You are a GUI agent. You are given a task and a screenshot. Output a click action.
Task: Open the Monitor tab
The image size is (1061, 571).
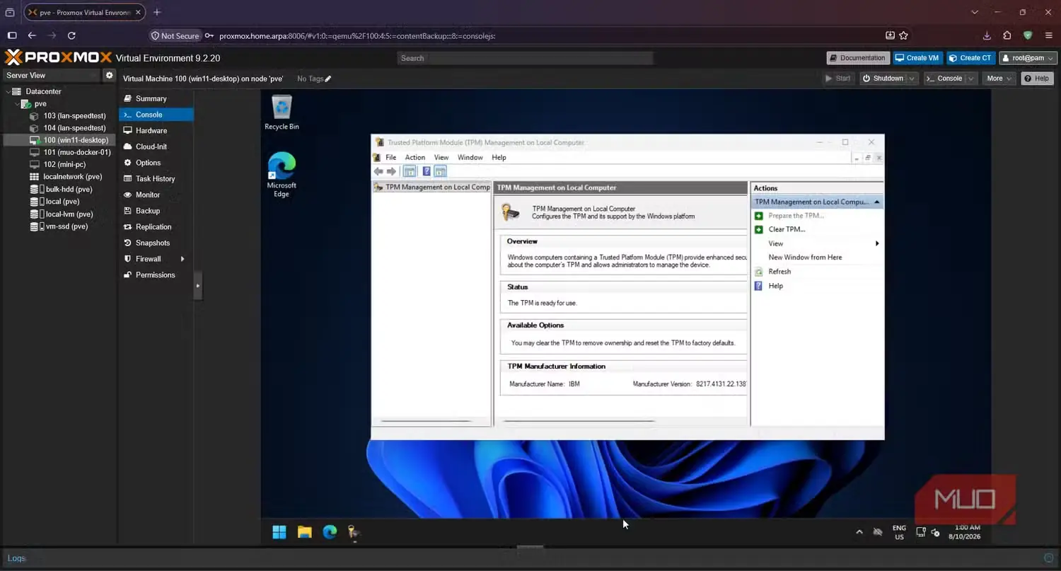[156, 195]
